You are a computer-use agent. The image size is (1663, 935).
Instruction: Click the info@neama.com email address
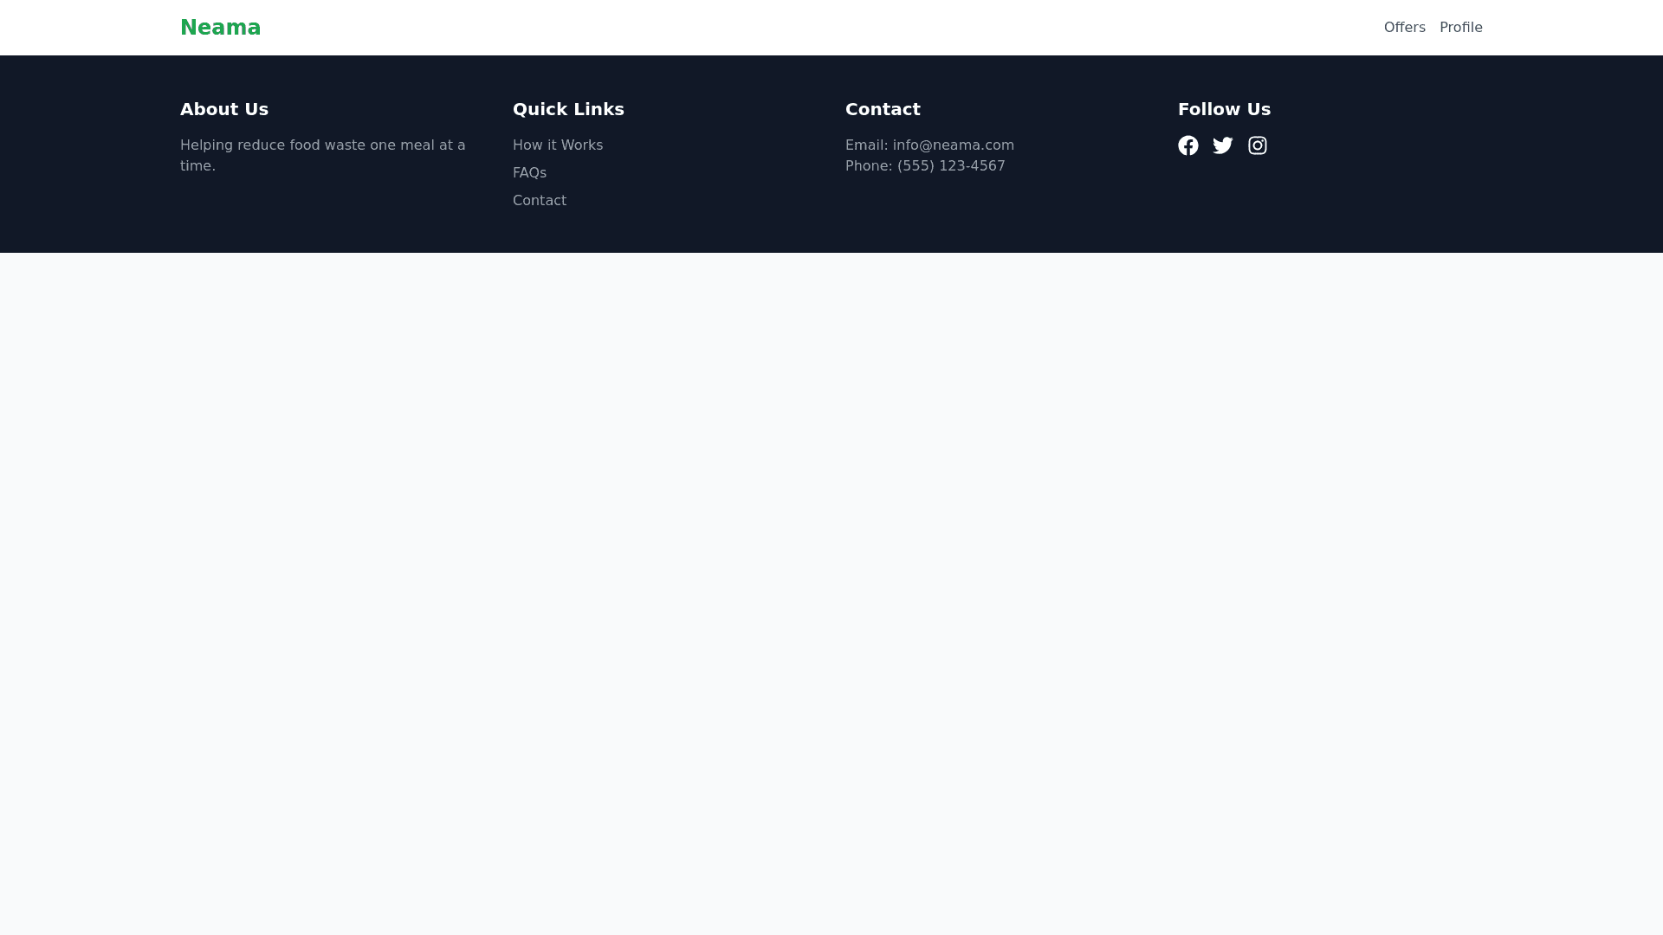point(953,145)
